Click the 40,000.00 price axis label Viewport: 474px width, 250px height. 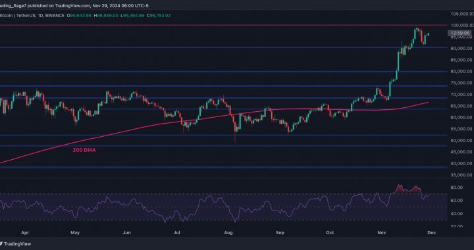[461, 163]
